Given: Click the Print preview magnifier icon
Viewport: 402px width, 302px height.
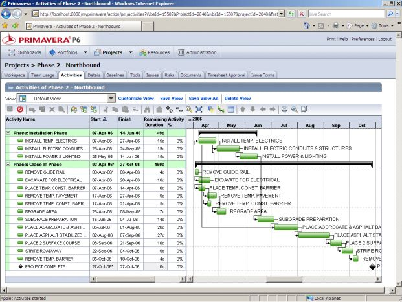Looking at the screenshot, I should (295, 110).
